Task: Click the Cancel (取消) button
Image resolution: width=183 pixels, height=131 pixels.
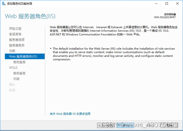Action: [169, 125]
